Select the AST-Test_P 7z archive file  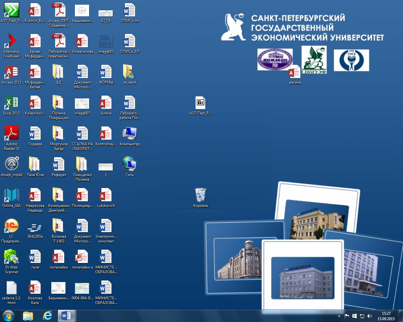pyautogui.click(x=201, y=103)
